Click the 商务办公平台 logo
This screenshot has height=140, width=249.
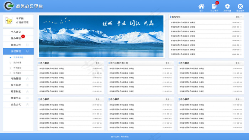pos(23,6)
